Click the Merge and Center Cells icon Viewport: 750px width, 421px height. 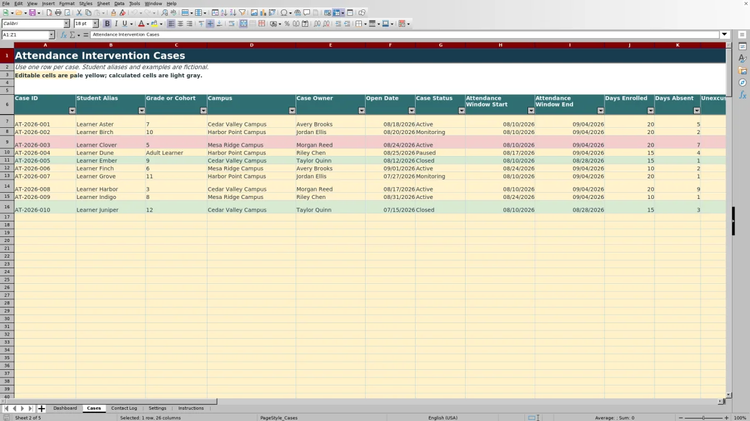tap(243, 24)
